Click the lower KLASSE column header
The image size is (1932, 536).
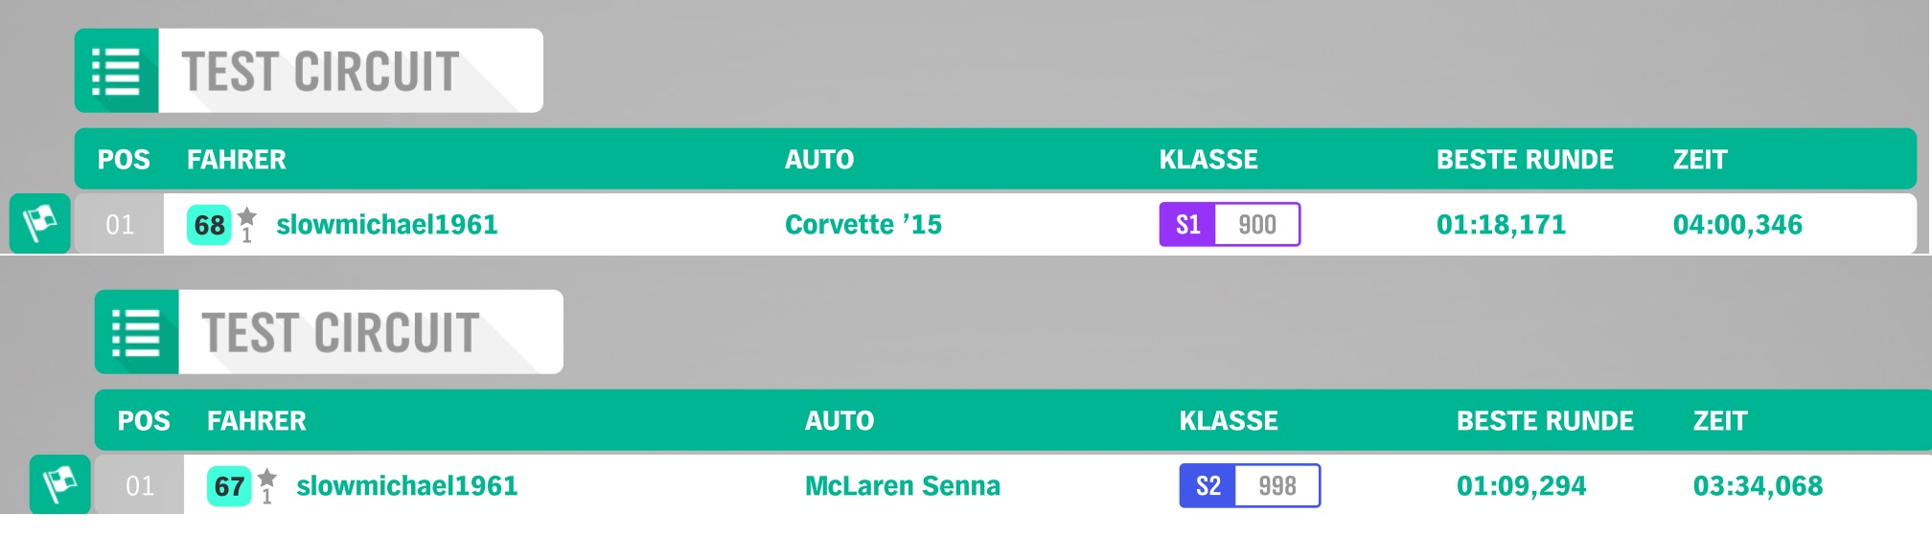click(1229, 421)
